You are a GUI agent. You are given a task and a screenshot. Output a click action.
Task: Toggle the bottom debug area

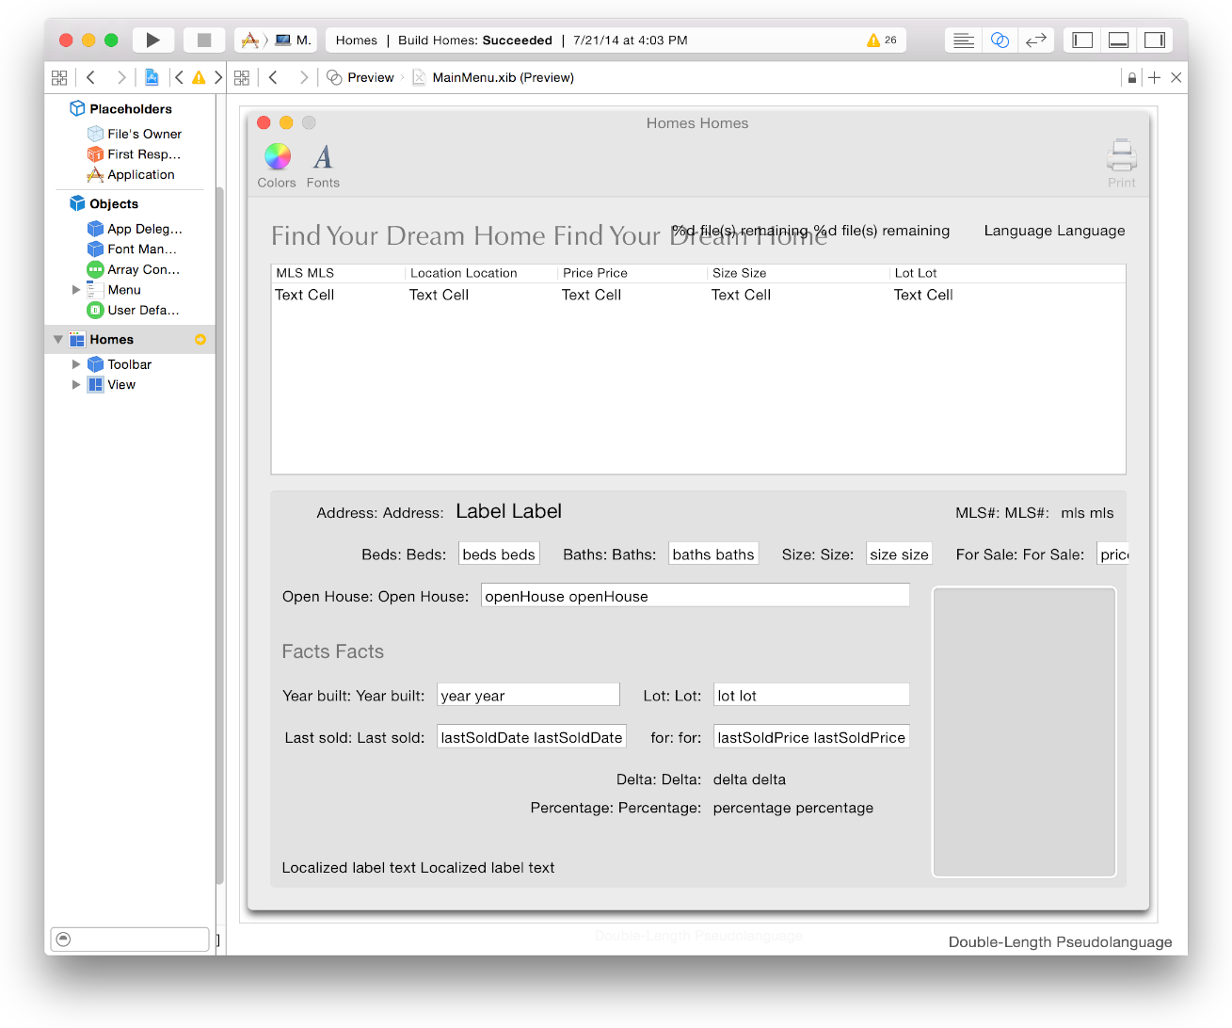[x=1118, y=40]
